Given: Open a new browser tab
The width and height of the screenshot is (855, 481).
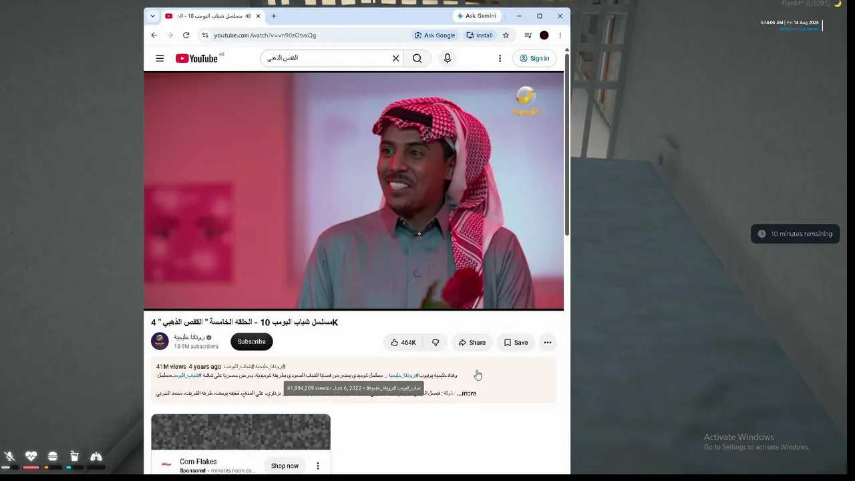Looking at the screenshot, I should (273, 16).
